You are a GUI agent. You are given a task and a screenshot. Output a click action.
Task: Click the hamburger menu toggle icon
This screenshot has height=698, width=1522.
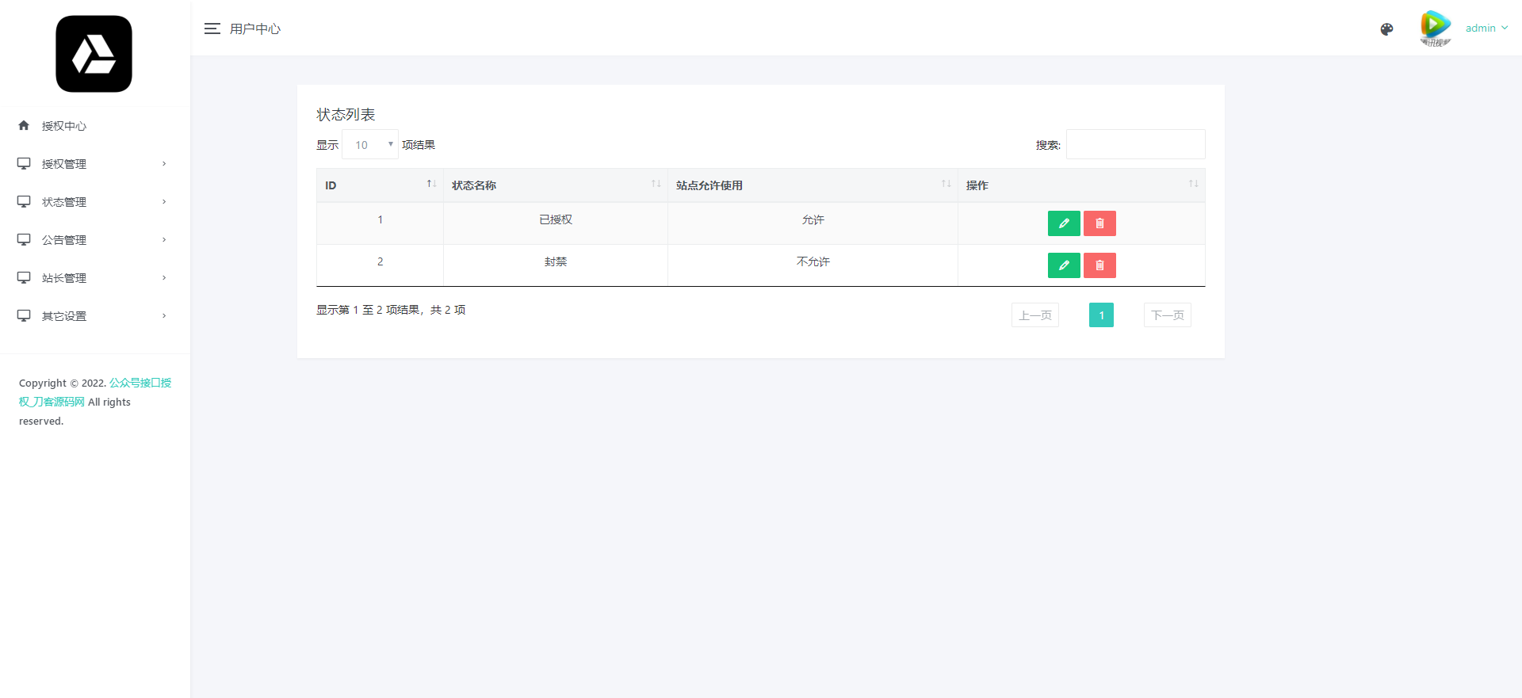(x=212, y=29)
